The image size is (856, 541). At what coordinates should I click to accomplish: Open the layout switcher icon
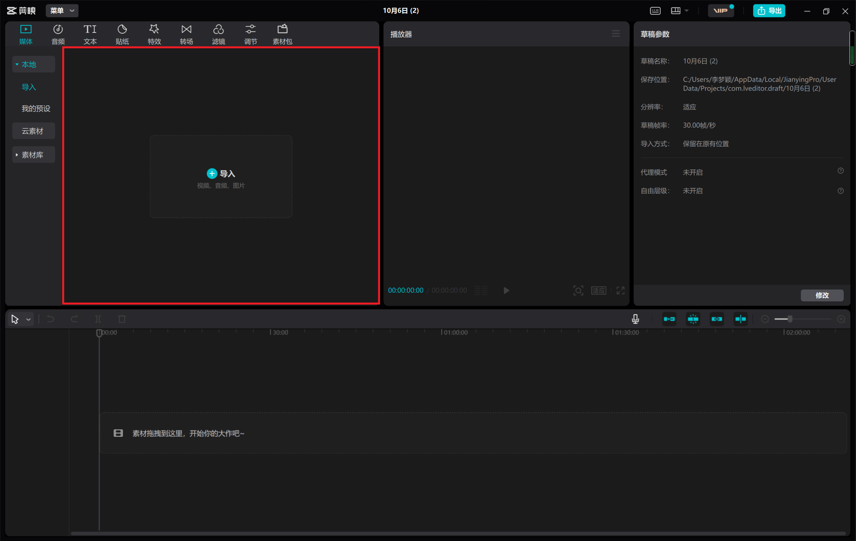click(x=676, y=11)
